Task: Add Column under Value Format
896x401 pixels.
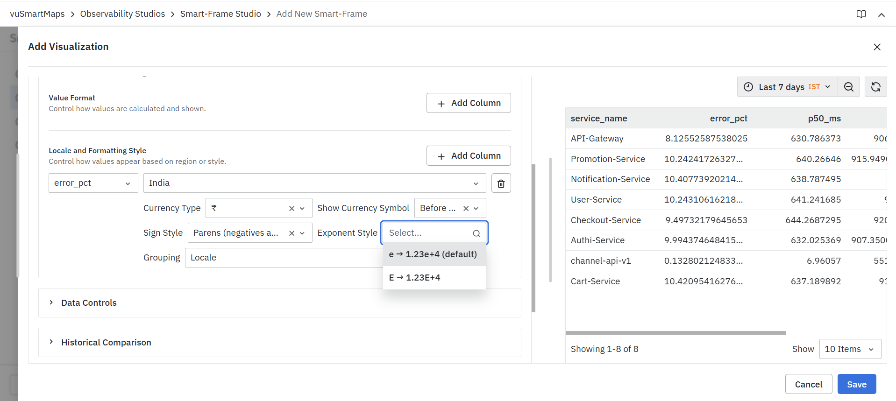Action: click(x=469, y=103)
